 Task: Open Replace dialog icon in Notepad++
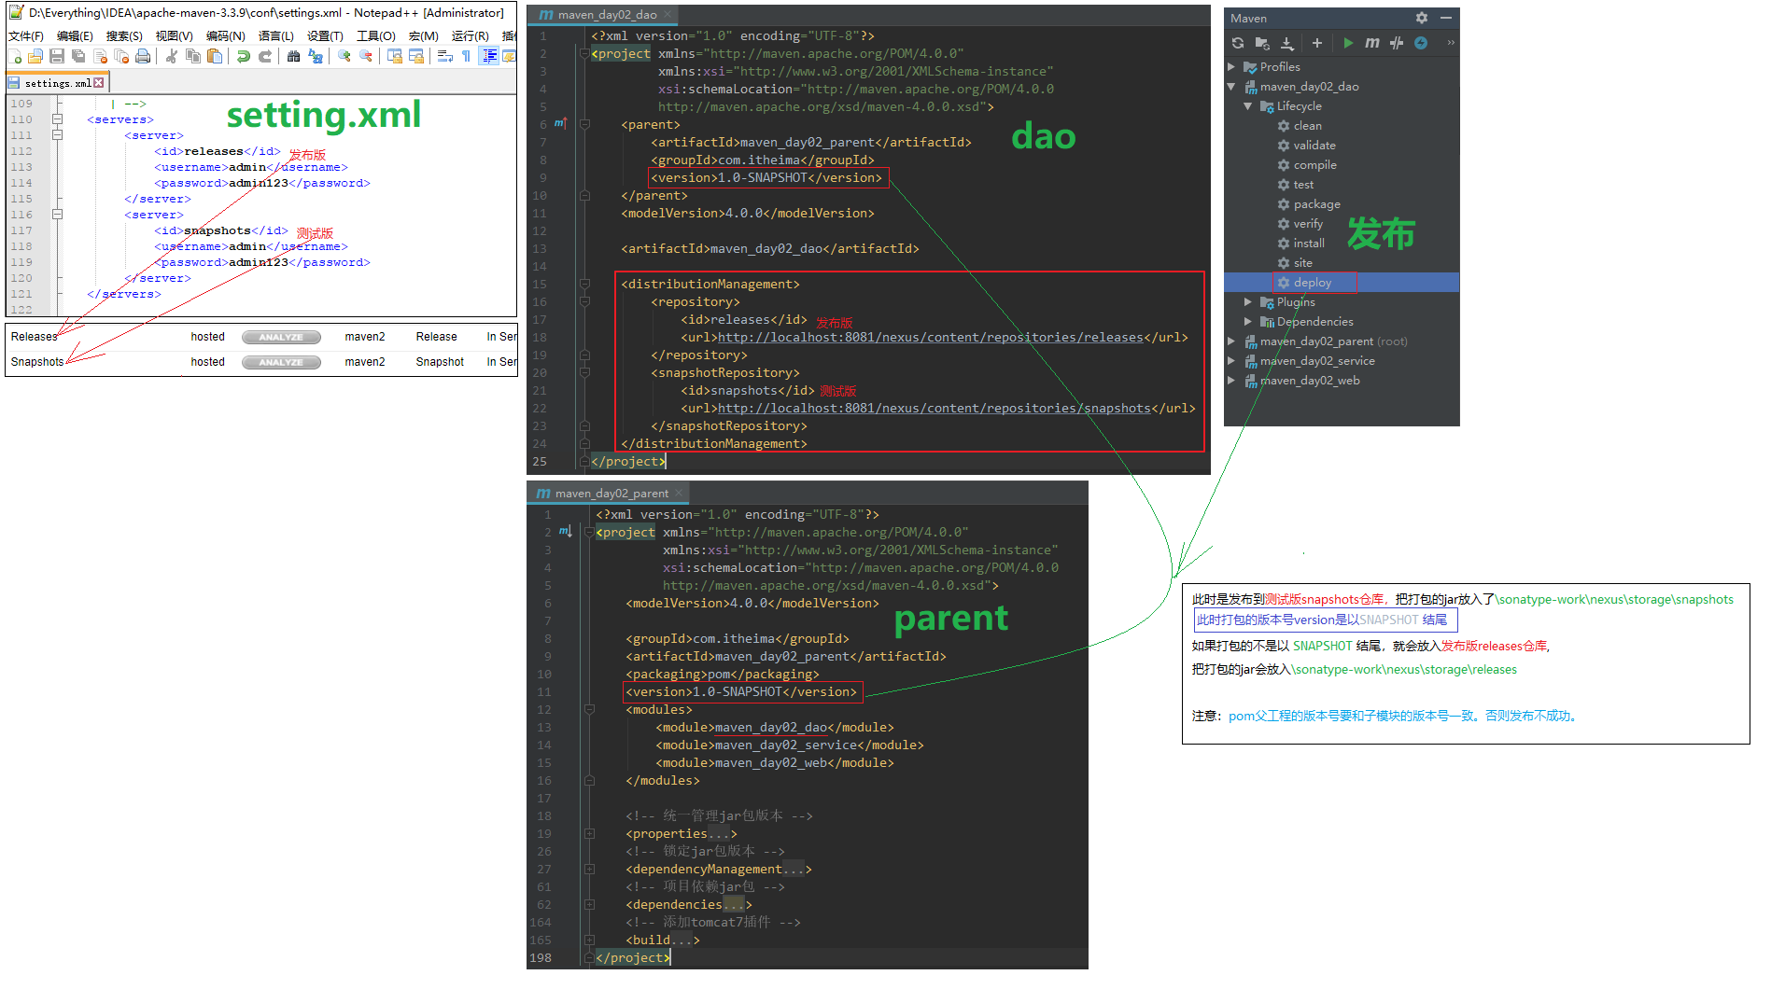click(x=316, y=56)
